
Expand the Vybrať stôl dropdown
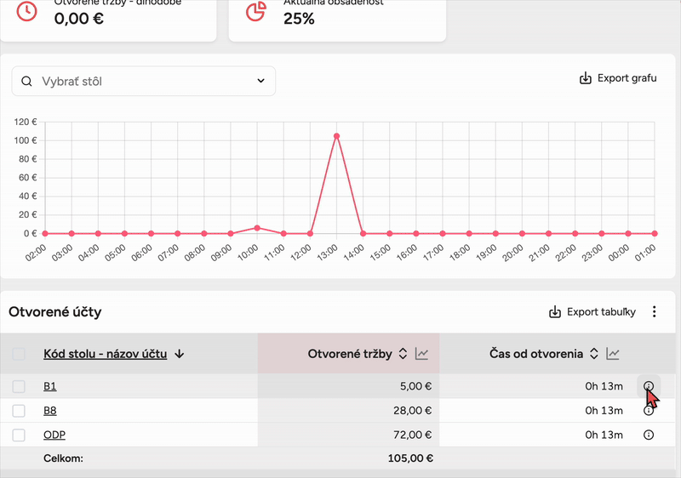(260, 82)
